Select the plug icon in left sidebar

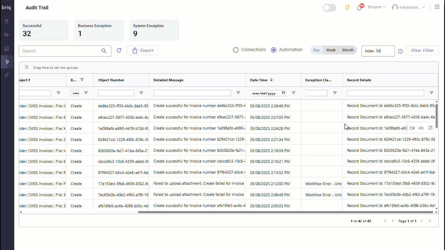(7, 62)
